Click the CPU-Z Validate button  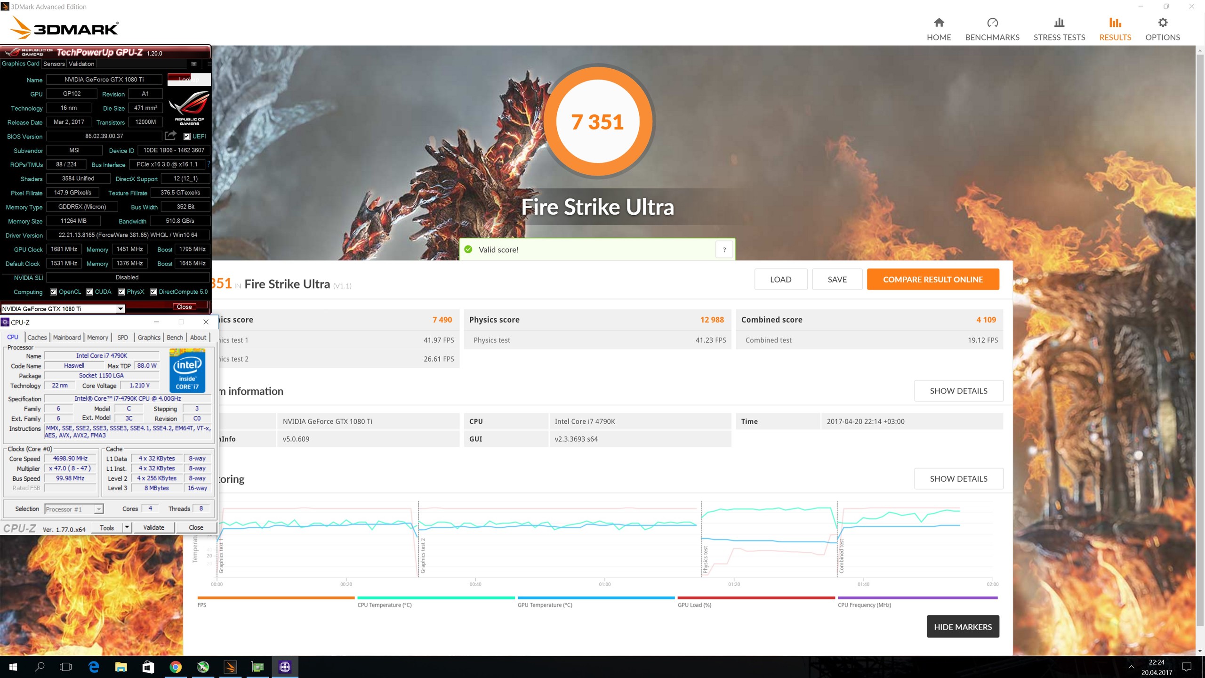point(153,527)
